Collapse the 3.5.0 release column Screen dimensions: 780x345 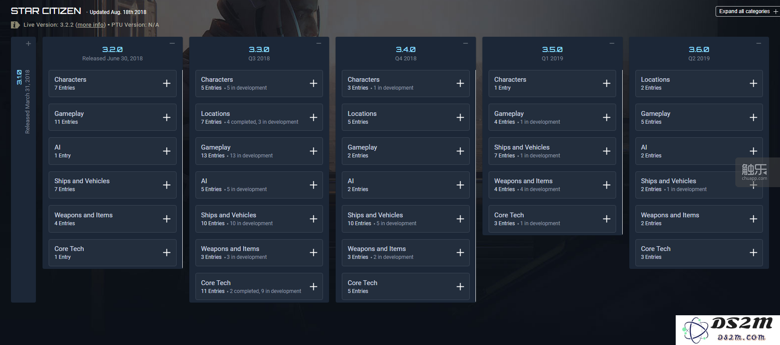[x=612, y=43]
